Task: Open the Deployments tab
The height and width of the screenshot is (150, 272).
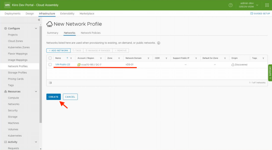Action: pyautogui.click(x=13, y=14)
